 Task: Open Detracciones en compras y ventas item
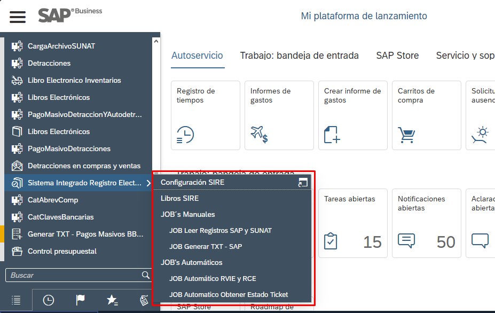(84, 166)
